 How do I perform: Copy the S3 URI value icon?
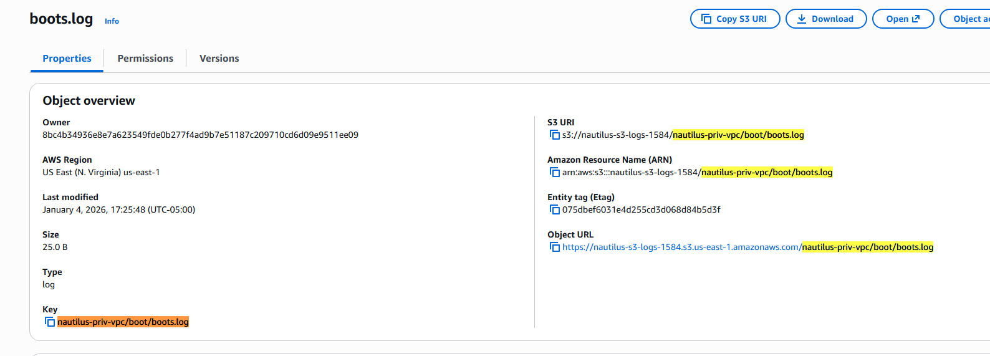coord(554,135)
